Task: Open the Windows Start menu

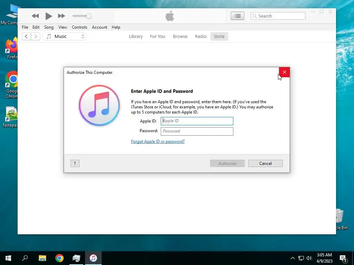Action: pos(8,258)
